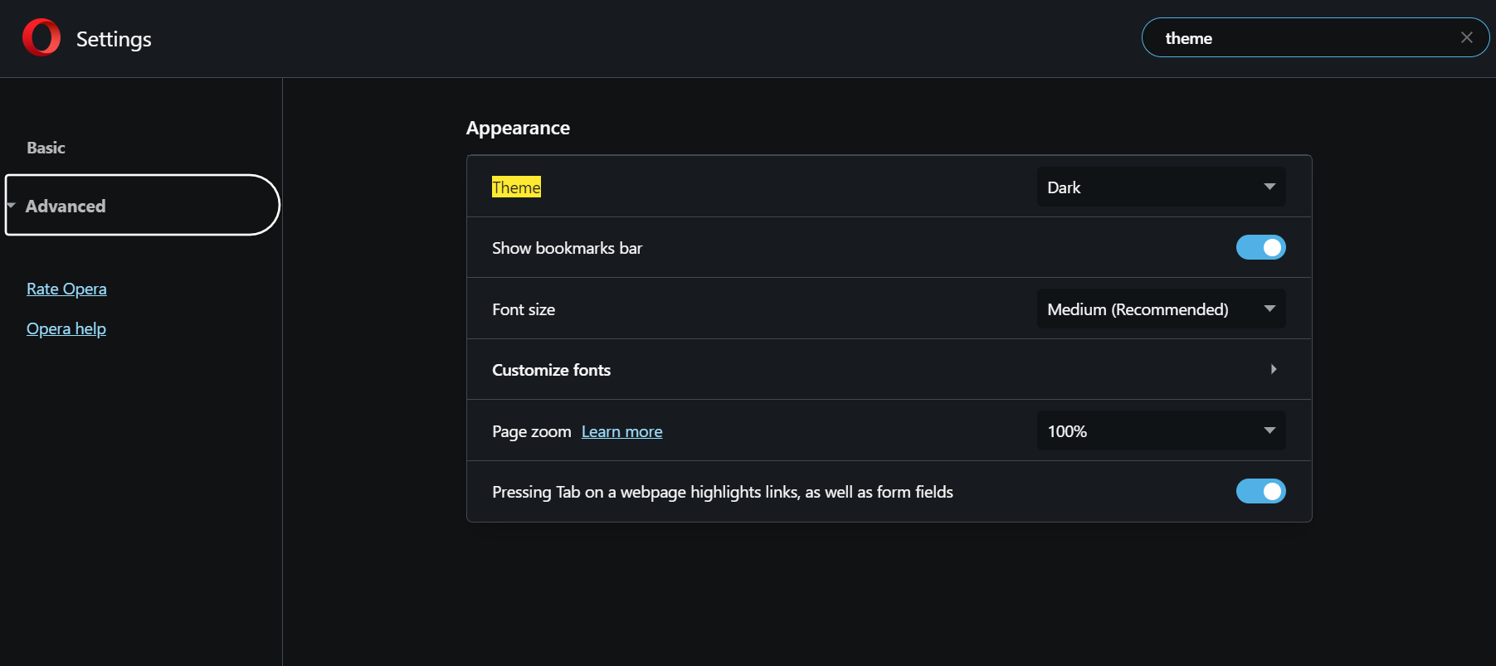Open the Opera help link
Viewport: 1496px width, 666px height.
(66, 328)
